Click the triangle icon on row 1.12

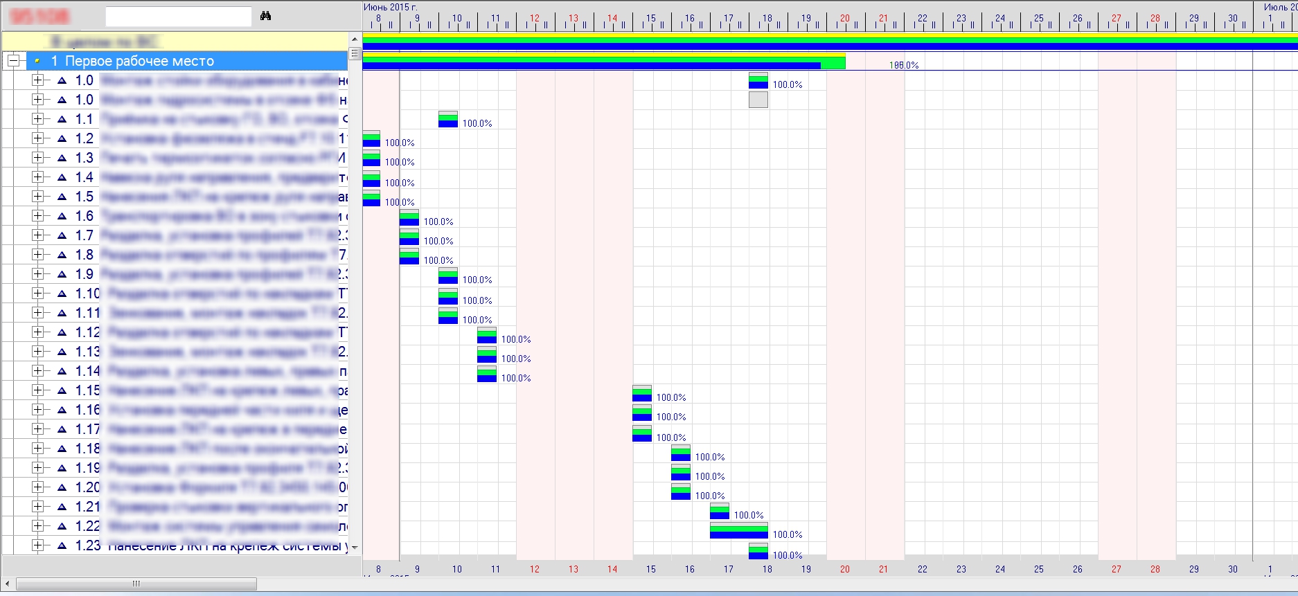pyautogui.click(x=62, y=332)
